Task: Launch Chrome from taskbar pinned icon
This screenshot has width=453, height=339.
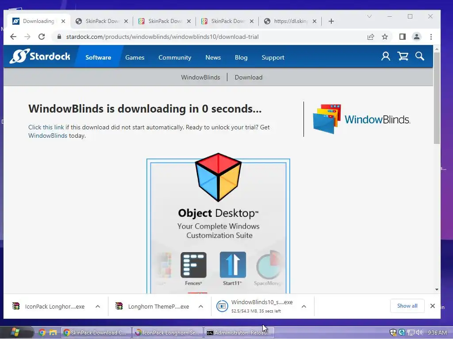Action: [x=42, y=333]
